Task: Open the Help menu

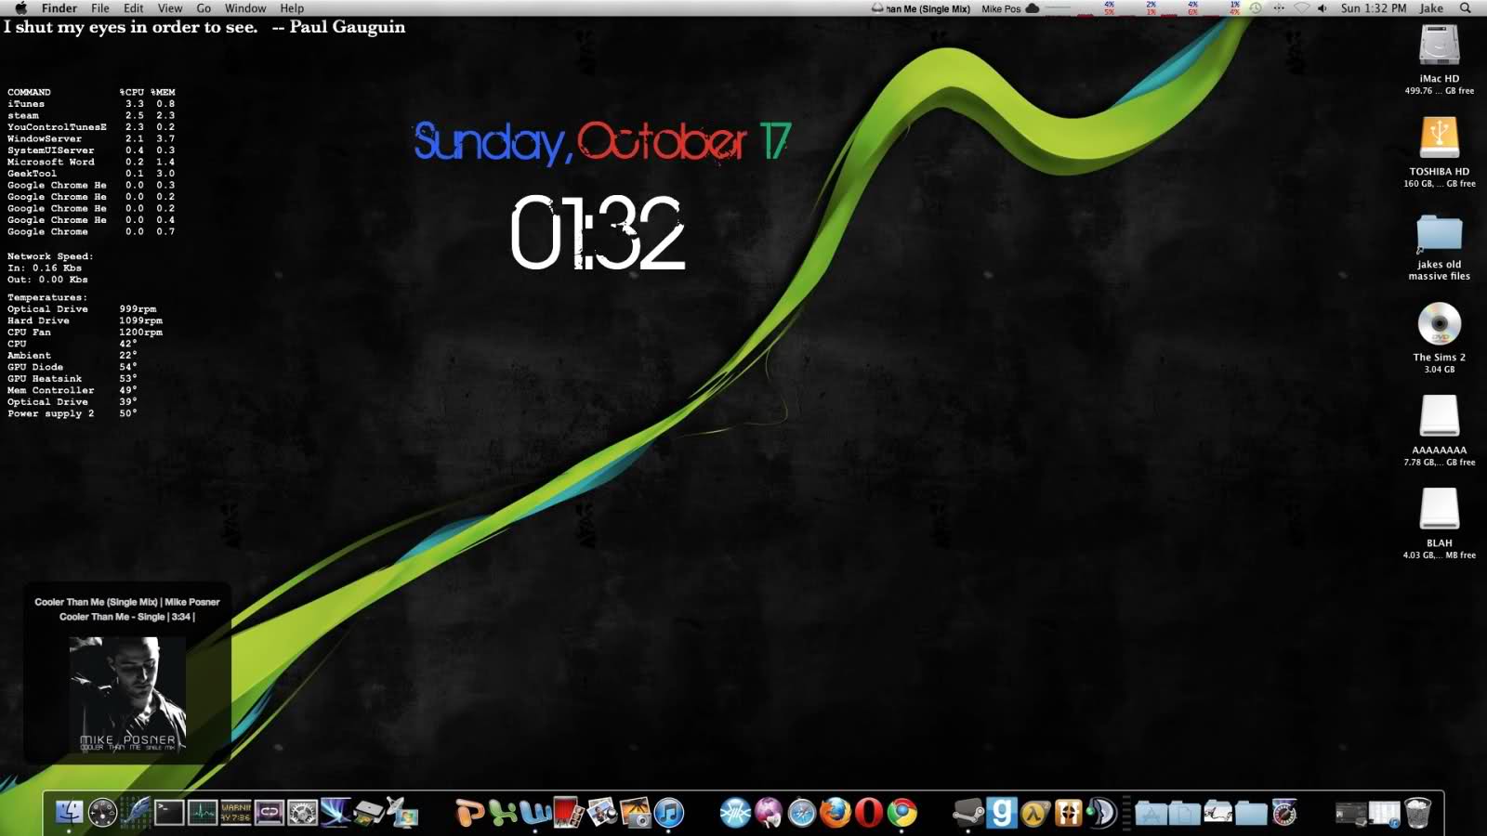Action: click(x=292, y=8)
